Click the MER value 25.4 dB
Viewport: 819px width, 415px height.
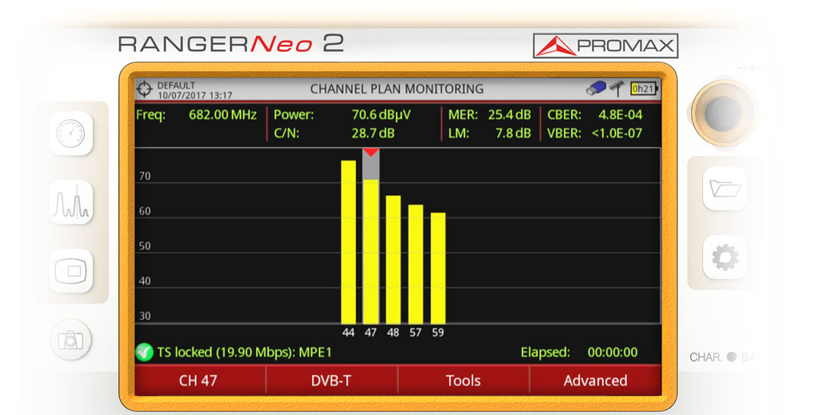tap(509, 115)
